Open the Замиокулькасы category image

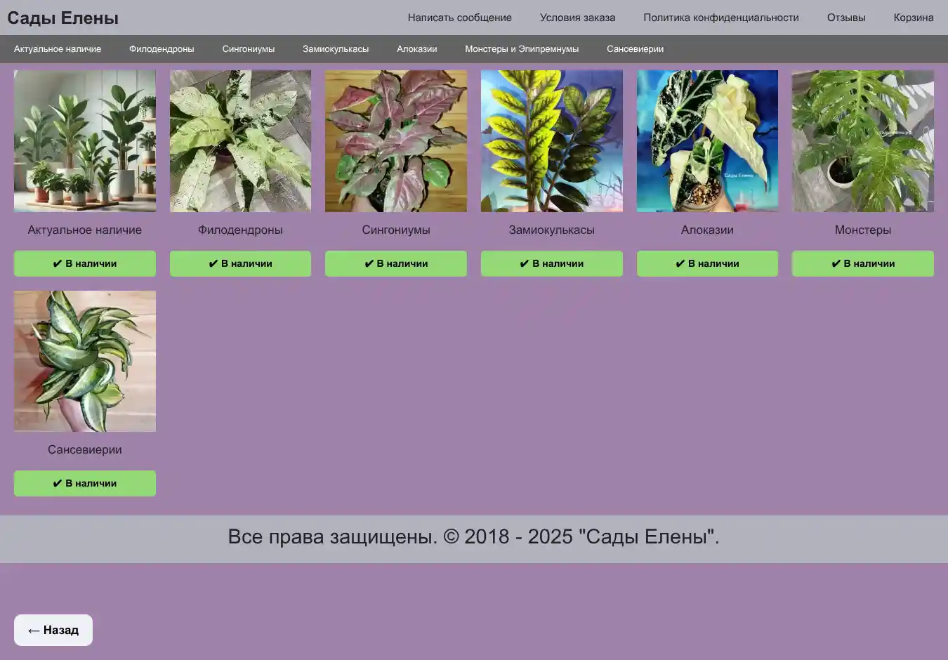551,140
